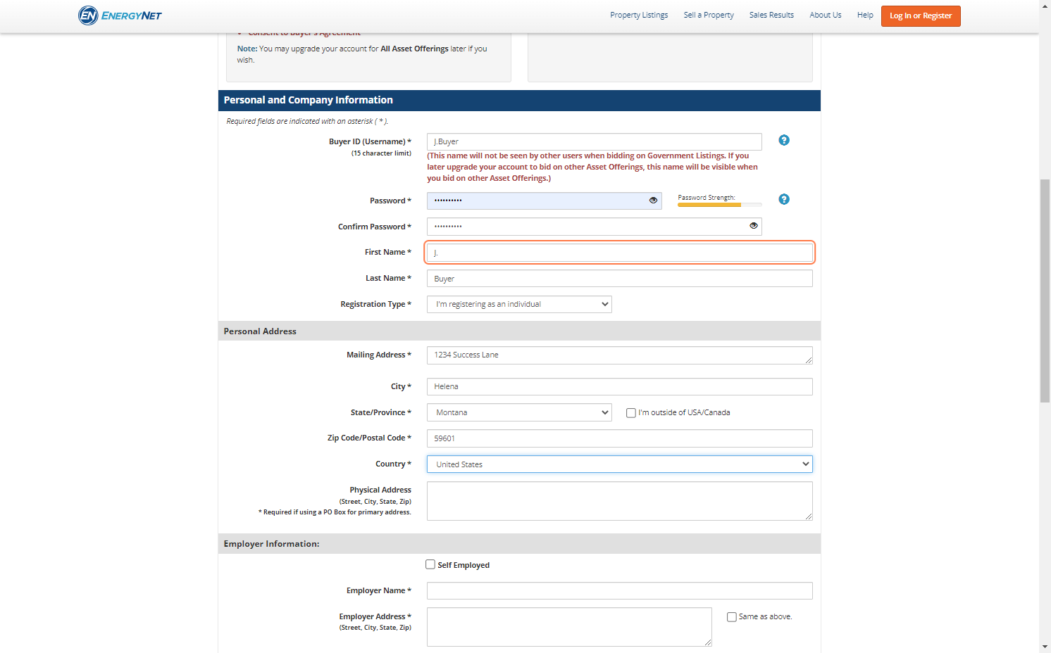Go to Sell a Property

[x=709, y=15]
